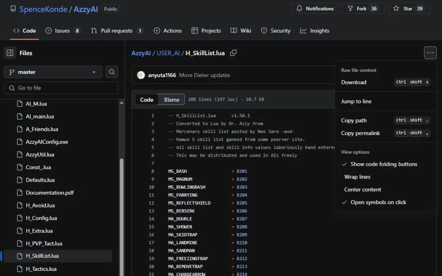Click the Wiki book icon
The image size is (442, 276).
coord(234,31)
